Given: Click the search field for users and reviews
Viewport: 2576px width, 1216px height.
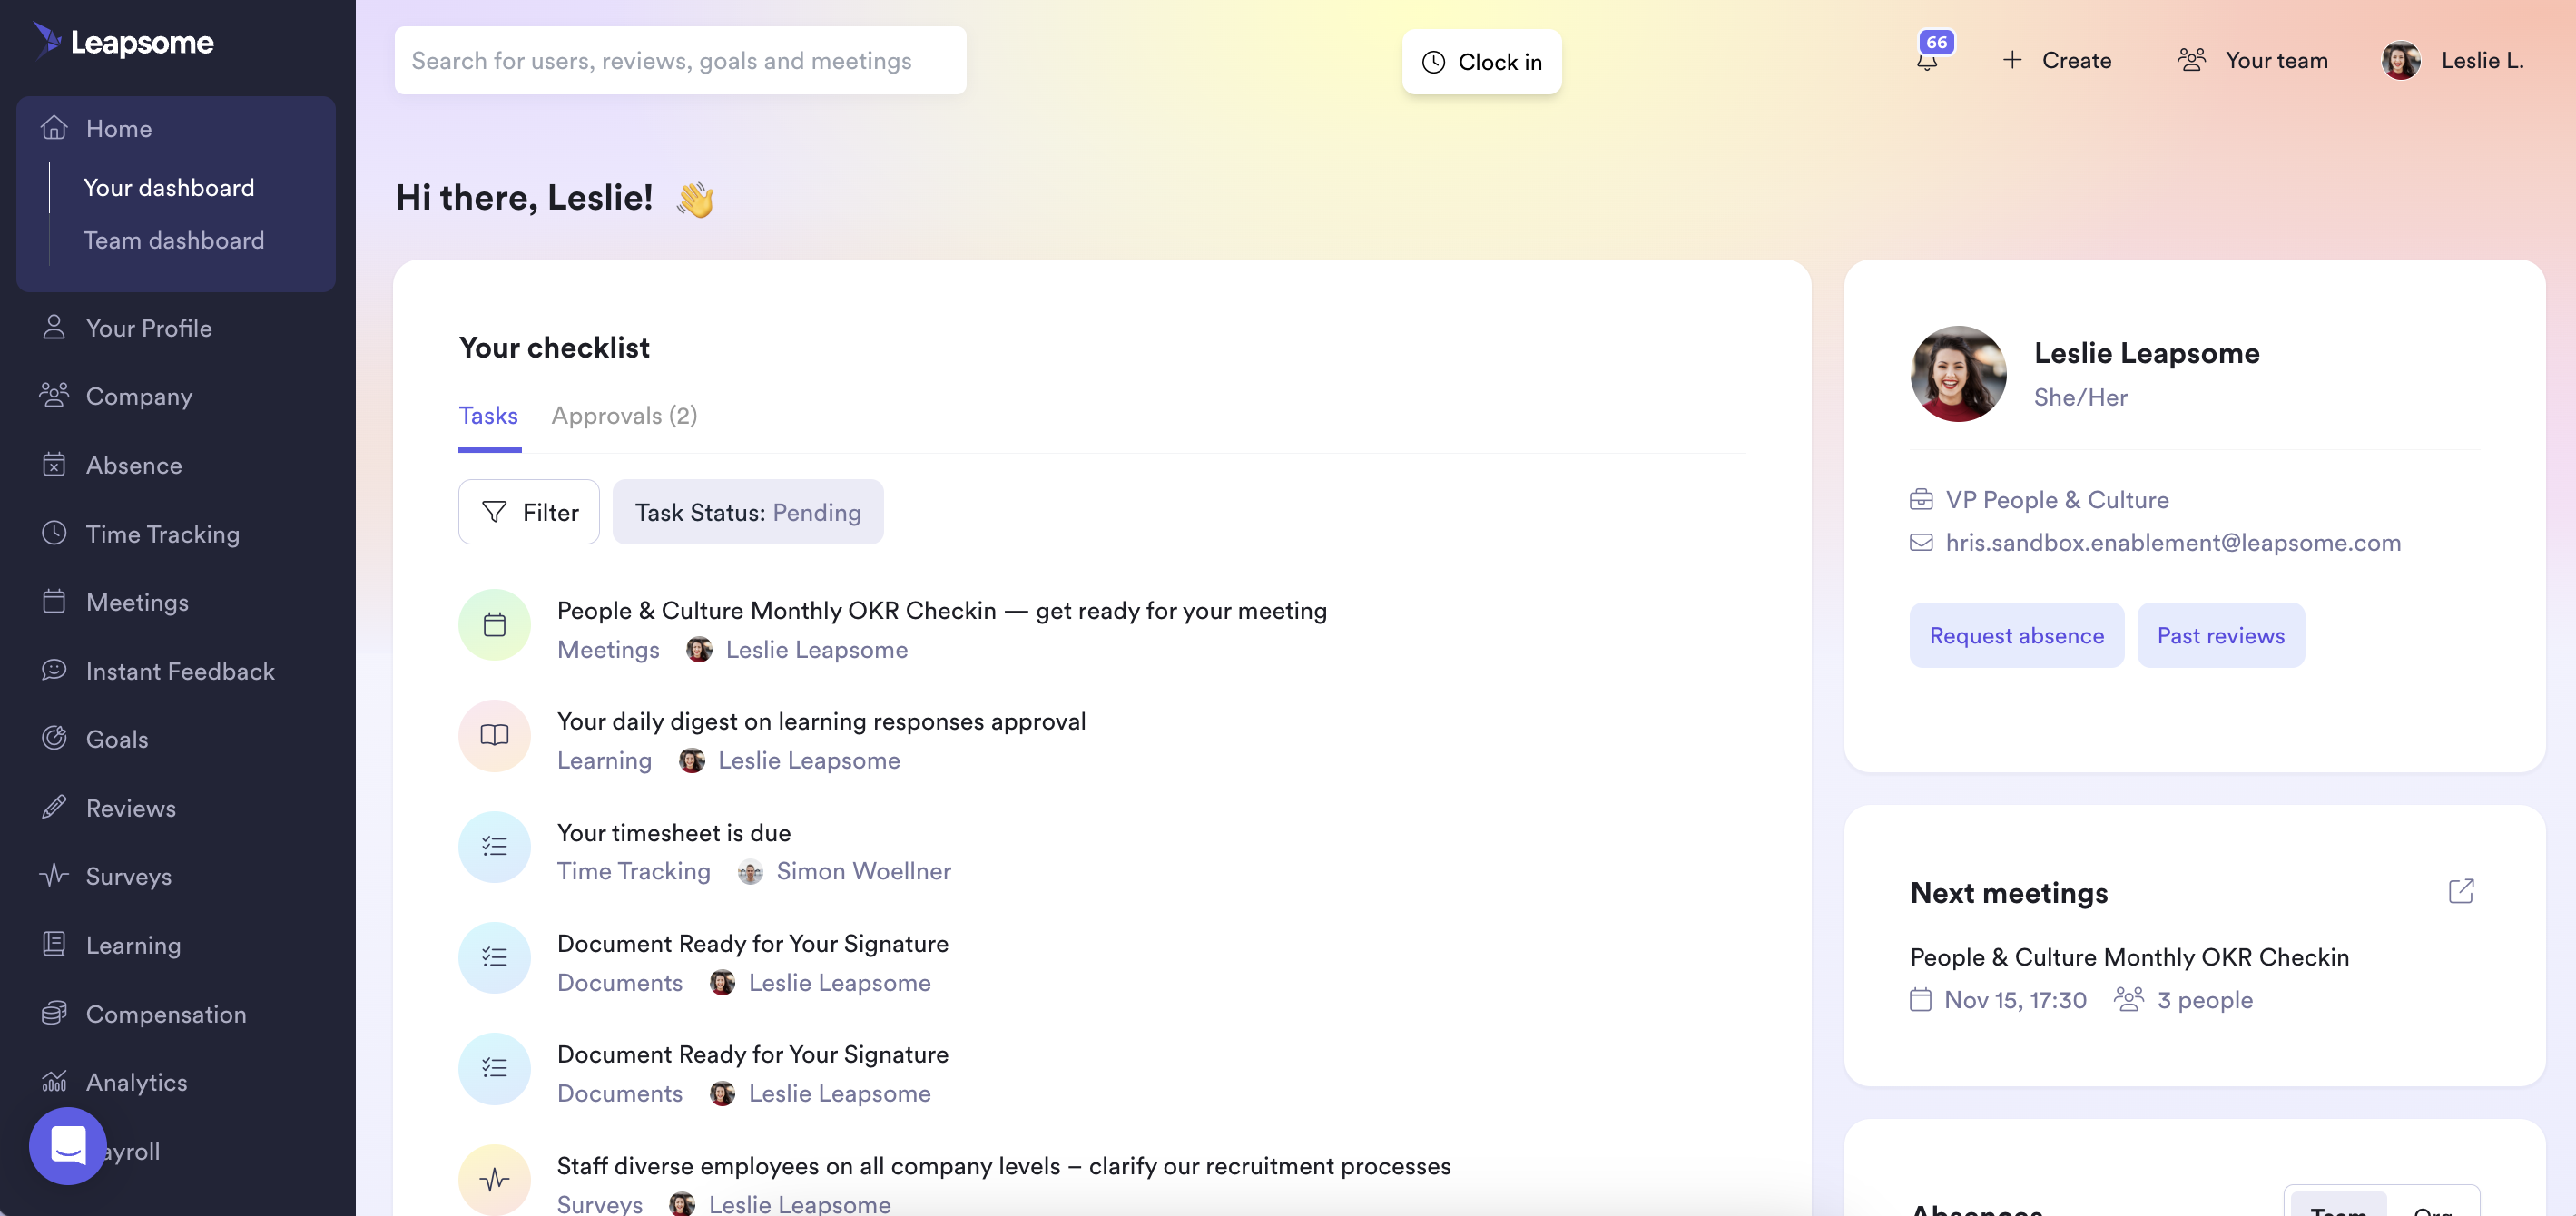Looking at the screenshot, I should point(680,61).
